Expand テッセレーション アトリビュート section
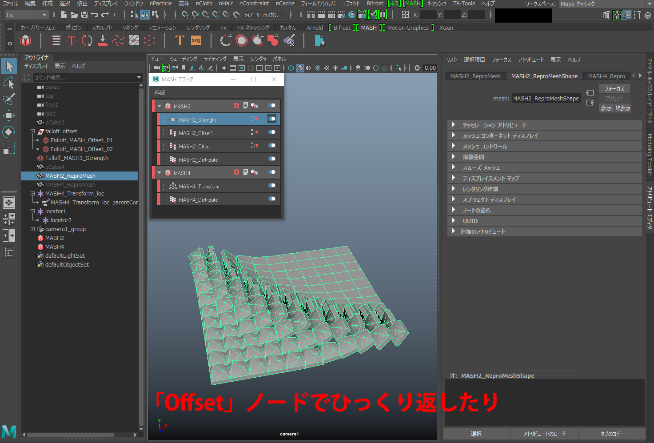The width and height of the screenshot is (654, 443). [x=454, y=125]
